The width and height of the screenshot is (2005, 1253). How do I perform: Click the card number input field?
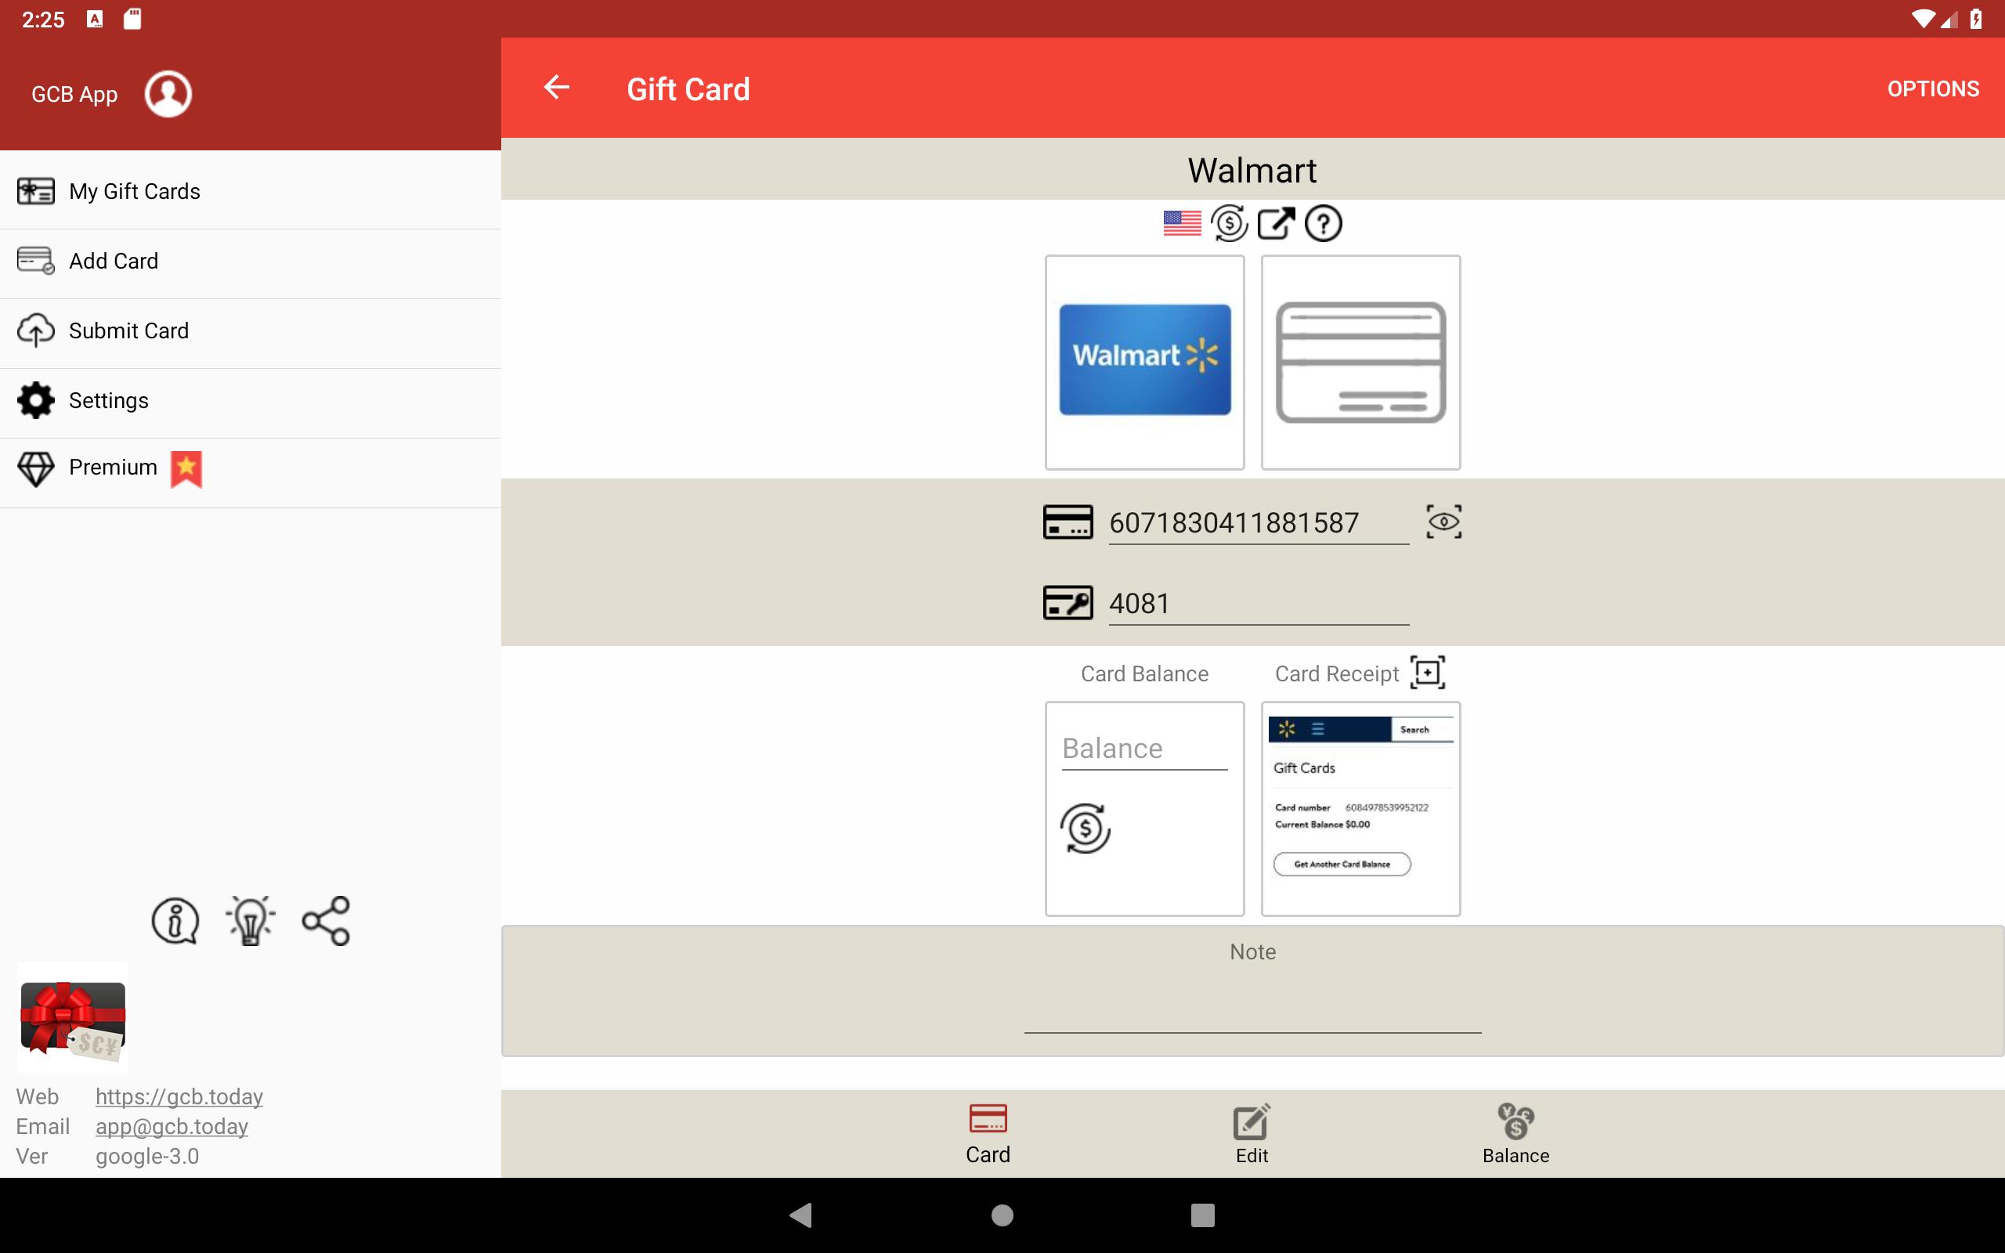pyautogui.click(x=1255, y=522)
